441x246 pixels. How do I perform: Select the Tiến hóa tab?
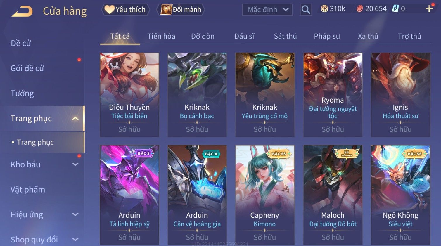tap(161, 36)
